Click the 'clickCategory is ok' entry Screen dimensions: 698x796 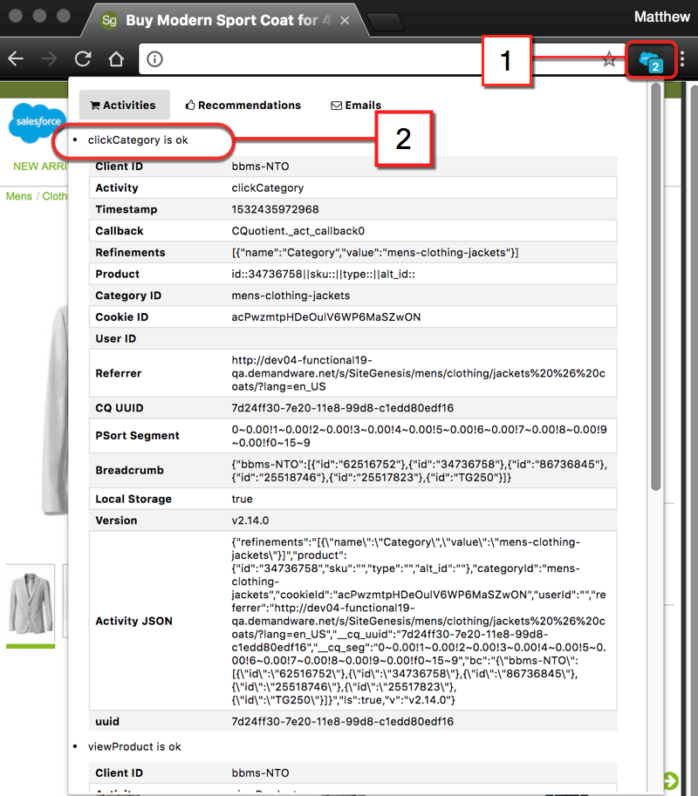coord(138,140)
